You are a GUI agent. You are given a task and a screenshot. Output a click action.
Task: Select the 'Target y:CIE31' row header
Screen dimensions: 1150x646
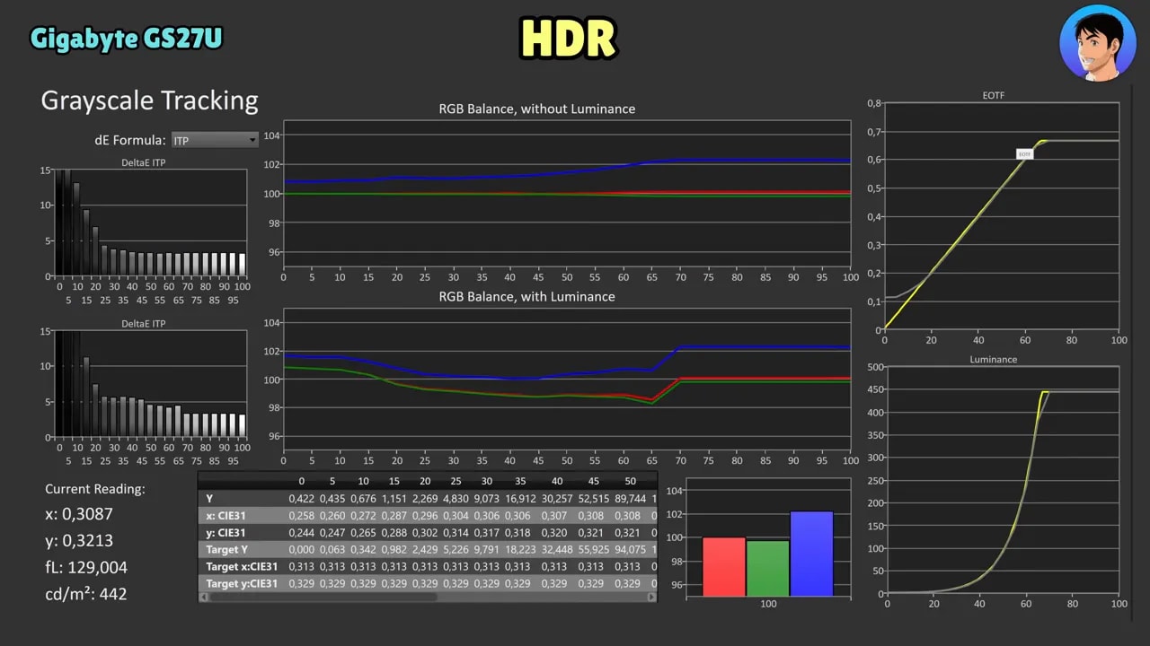click(x=243, y=584)
